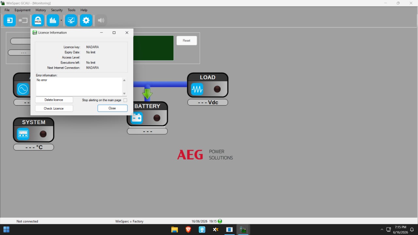The width and height of the screenshot is (418, 235).
Task: Click the SYSTEM status indicator light
Action: [x=43, y=134]
